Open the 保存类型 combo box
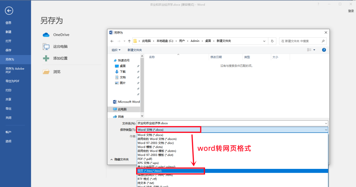 [x=232, y=130]
